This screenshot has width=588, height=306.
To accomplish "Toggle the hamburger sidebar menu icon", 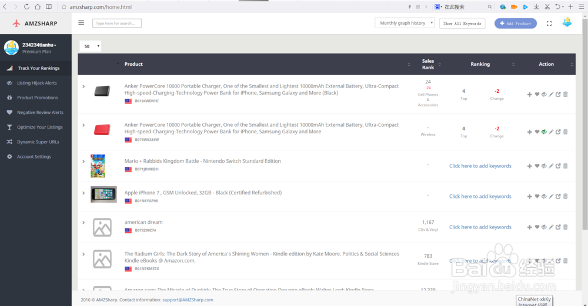I will pos(81,23).
